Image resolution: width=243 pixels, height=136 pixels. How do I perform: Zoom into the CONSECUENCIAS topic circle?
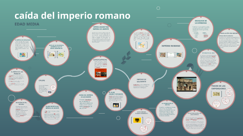100,68
